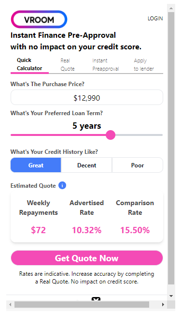Click the vertical scrollbar up arrow
The image size is (182, 313).
(x=171, y=8)
